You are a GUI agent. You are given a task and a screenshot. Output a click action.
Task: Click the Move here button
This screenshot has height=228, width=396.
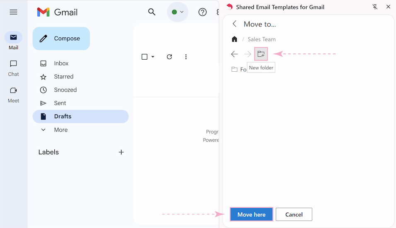(251, 214)
